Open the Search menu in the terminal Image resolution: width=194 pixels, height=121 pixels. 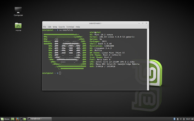[62, 27]
